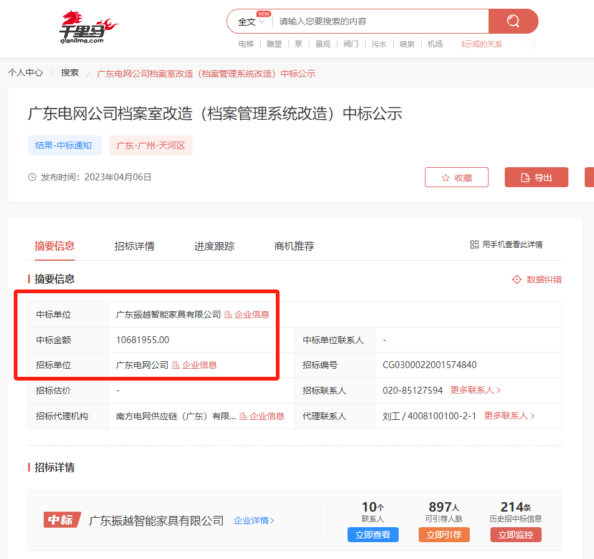Go to 个人中心 in the breadcrumb
This screenshot has width=594, height=559.
pyautogui.click(x=26, y=73)
